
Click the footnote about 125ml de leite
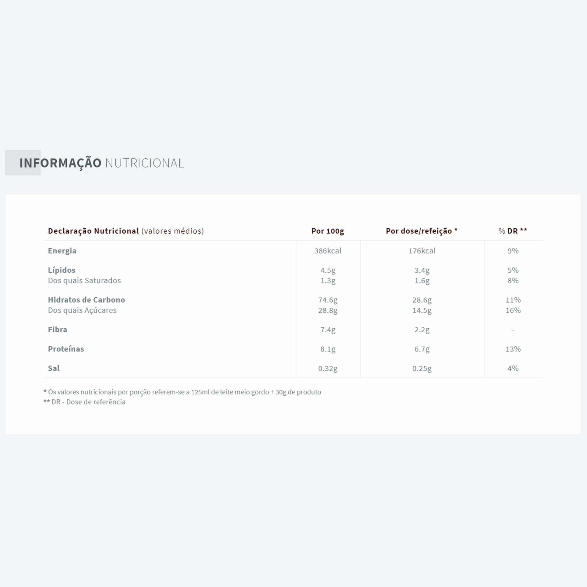[x=183, y=392]
